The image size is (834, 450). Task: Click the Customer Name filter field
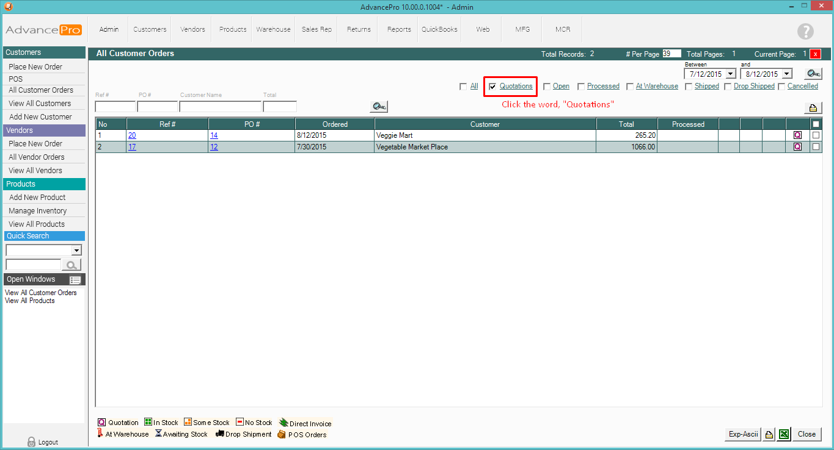pos(220,107)
